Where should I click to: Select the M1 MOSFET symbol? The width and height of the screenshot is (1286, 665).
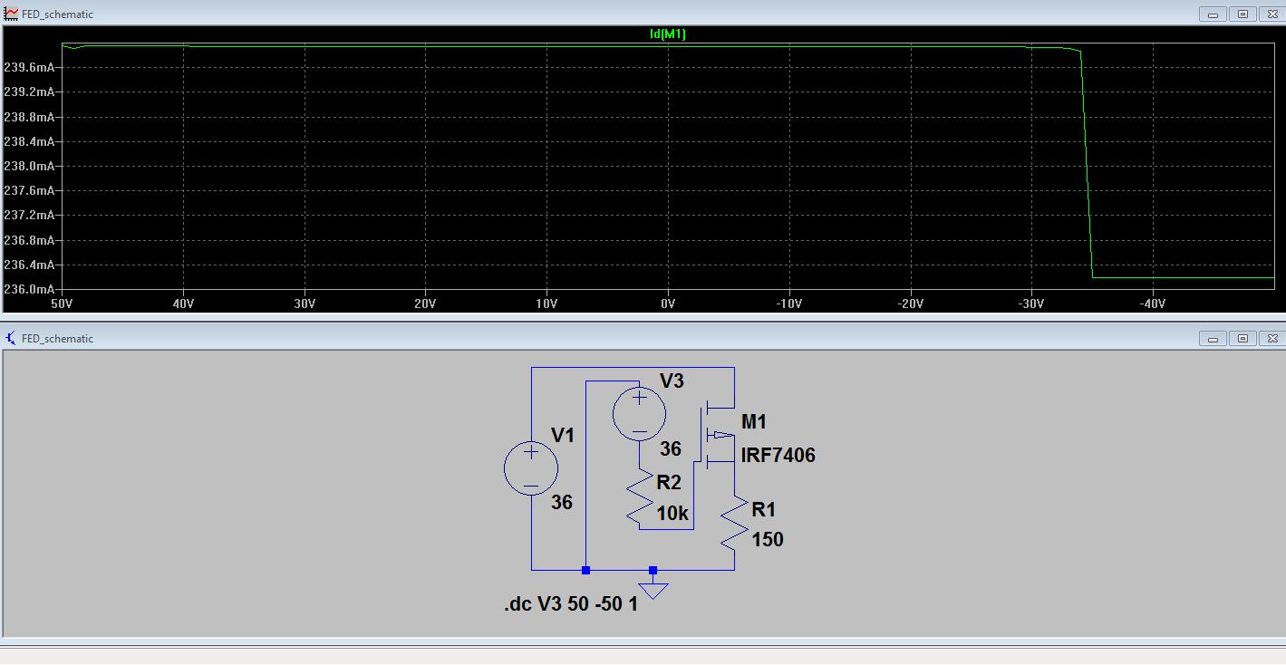(716, 435)
